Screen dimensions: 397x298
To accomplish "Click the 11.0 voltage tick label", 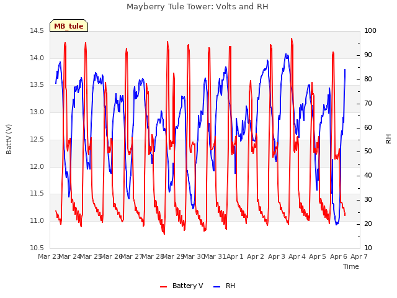I will coord(37,221).
